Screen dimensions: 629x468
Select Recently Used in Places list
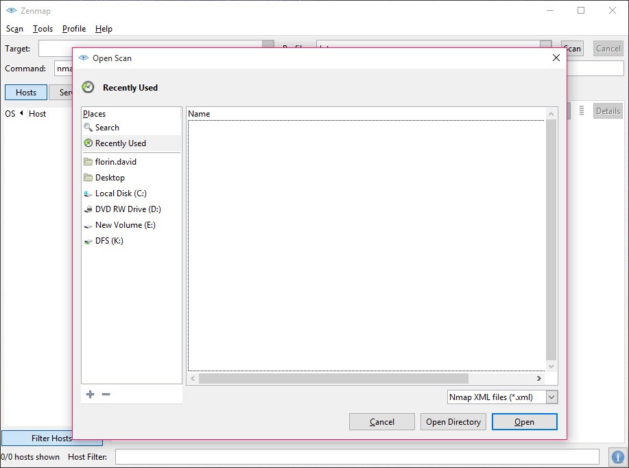point(132,143)
